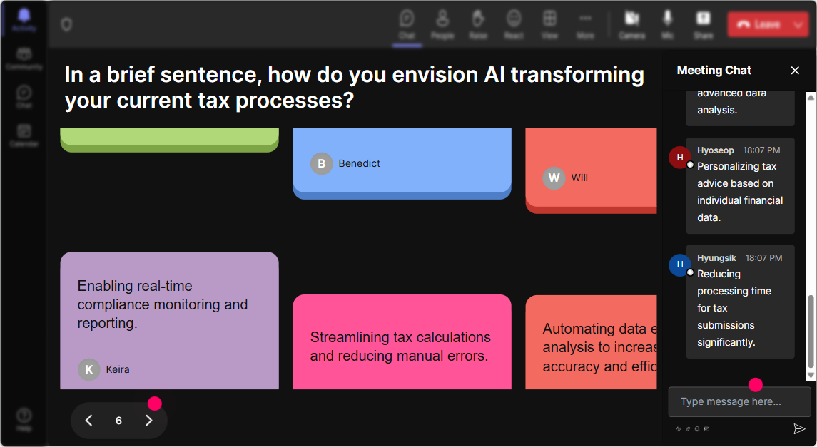Click the Hyoseop sender name in the chat
This screenshot has height=447, width=817.
[716, 150]
